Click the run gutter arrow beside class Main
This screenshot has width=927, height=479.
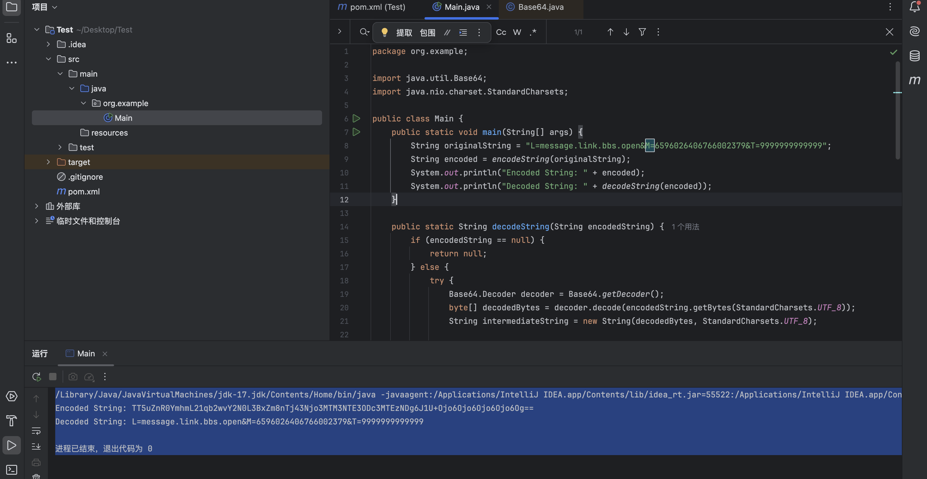(x=356, y=118)
